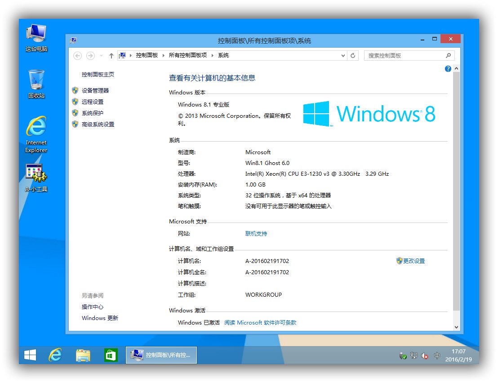Select the 回收站 recycle bin icon

click(36, 84)
